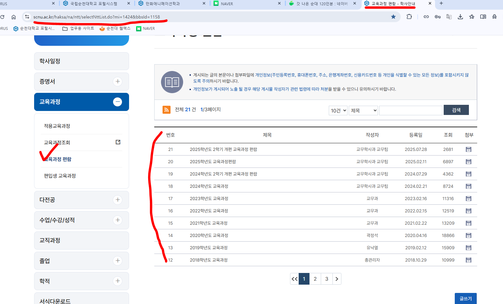503x304 pixels.
Task: Click the search keyword input field
Action: [411, 110]
